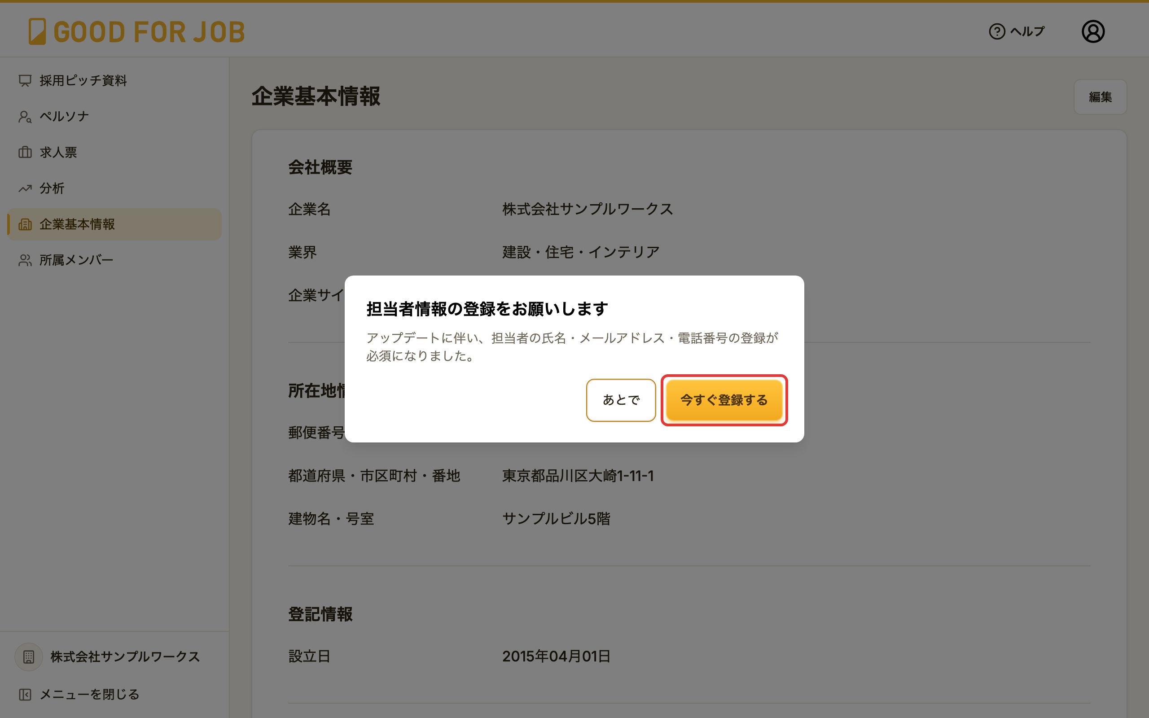
Task: Click founding date 2015年04月01日
Action: pos(557,656)
